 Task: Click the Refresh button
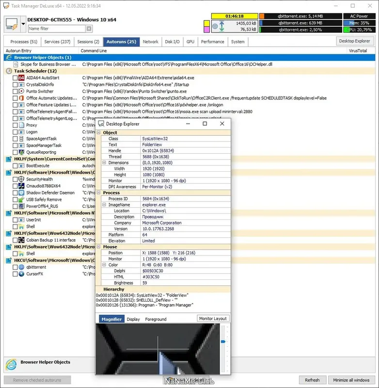[x=312, y=380]
